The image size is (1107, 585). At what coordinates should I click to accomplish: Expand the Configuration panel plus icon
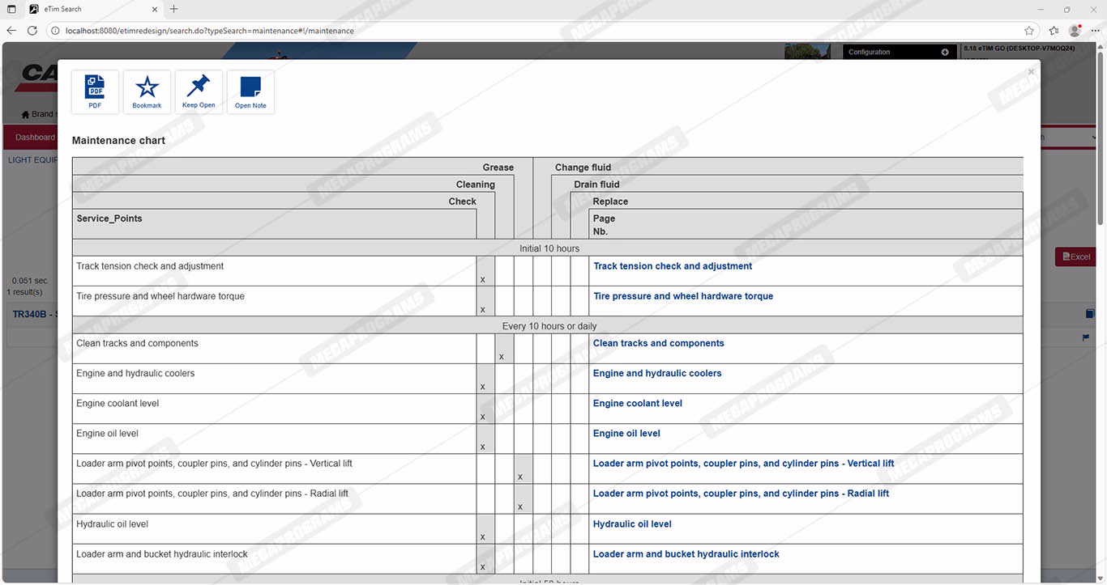pyautogui.click(x=944, y=52)
